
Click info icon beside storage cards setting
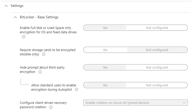tap(44, 54)
